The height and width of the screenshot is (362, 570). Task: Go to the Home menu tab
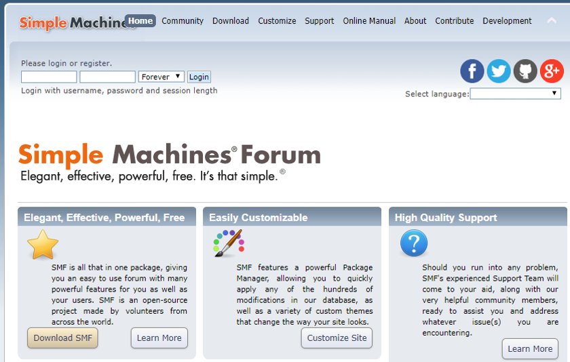[140, 21]
